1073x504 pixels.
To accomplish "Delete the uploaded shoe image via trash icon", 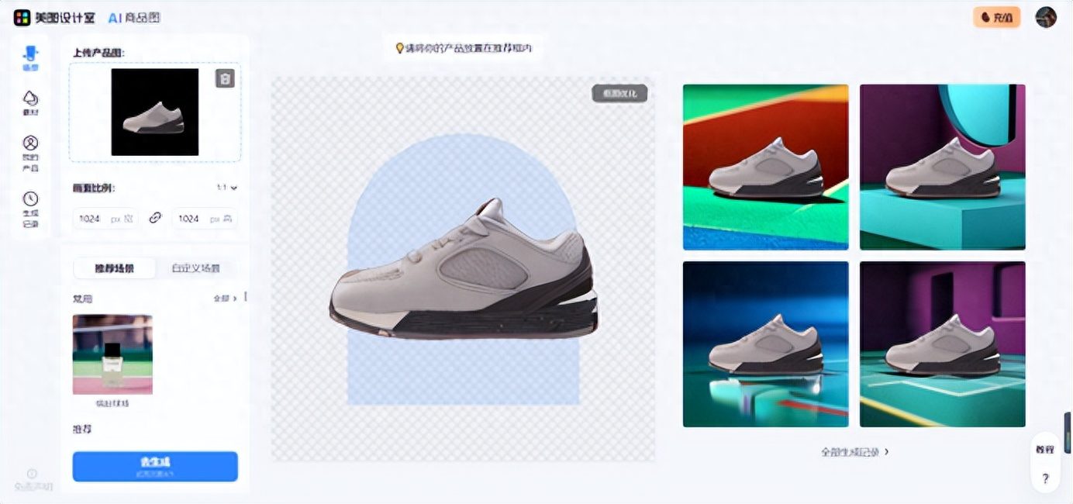I will [225, 78].
